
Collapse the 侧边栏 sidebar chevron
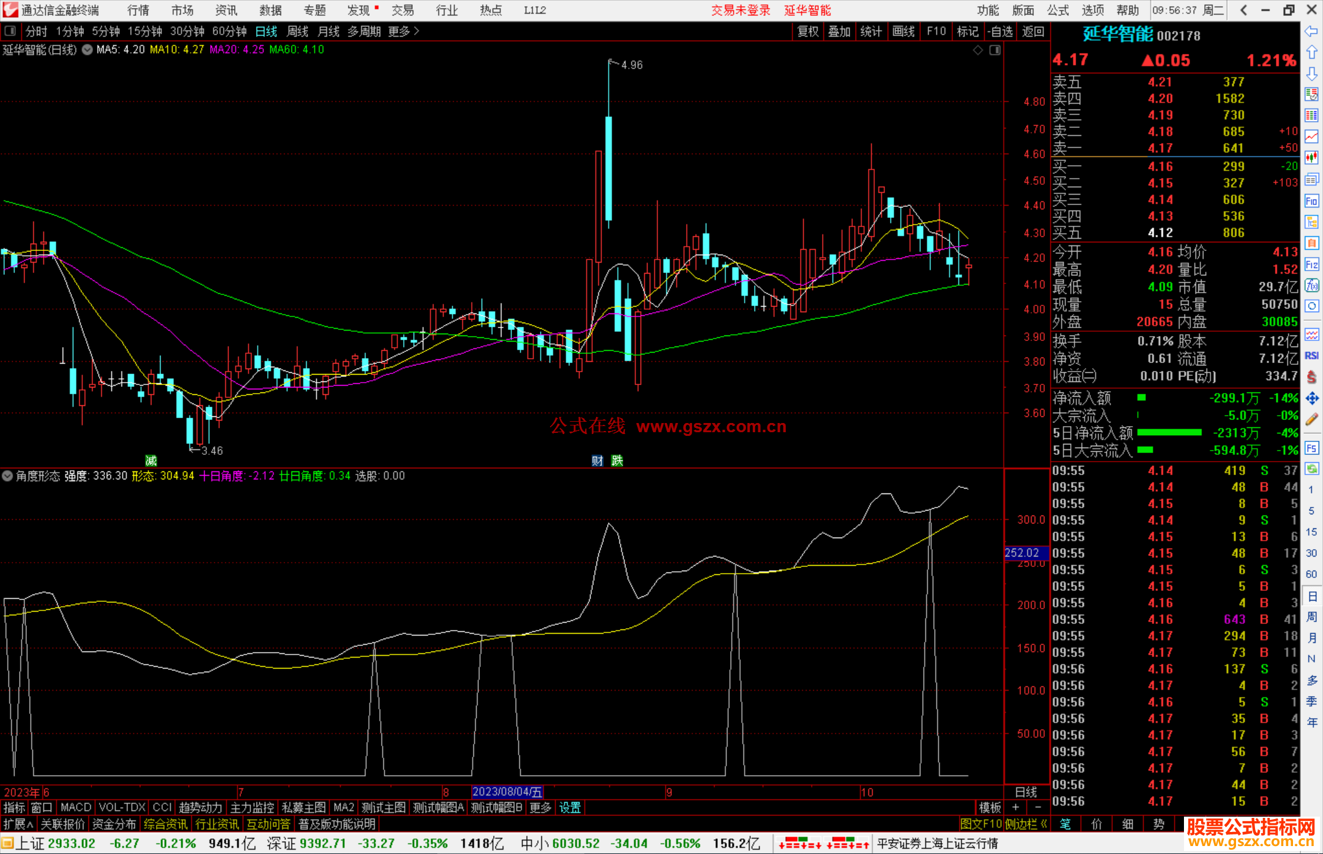pyautogui.click(x=1044, y=824)
